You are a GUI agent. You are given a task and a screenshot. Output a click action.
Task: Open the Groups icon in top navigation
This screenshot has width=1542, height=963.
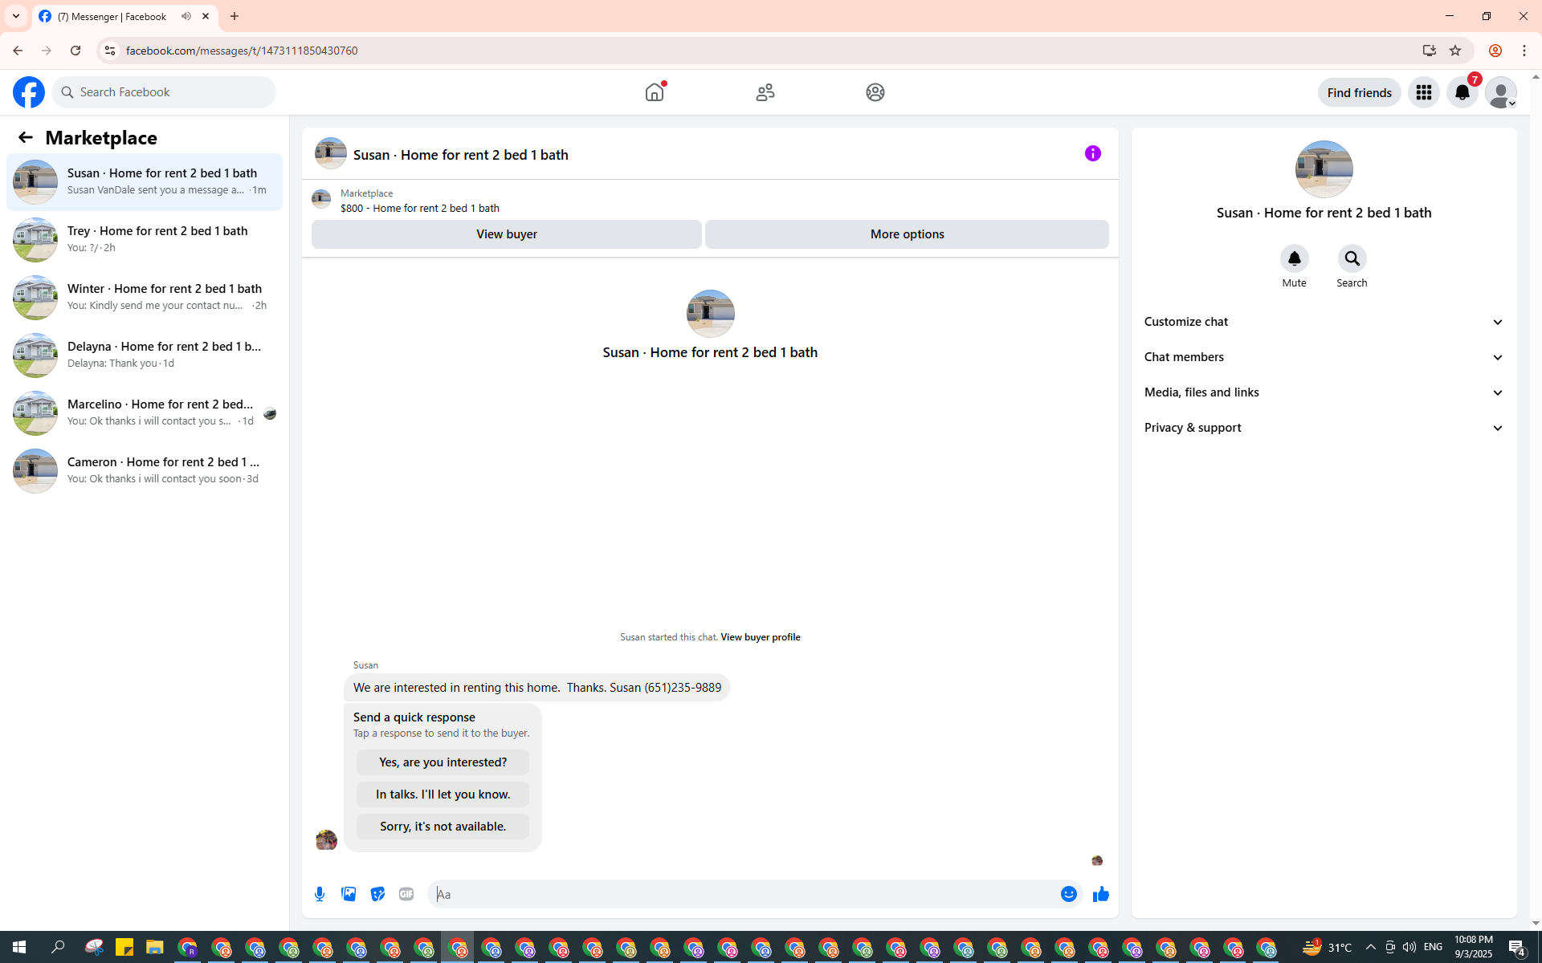875,92
